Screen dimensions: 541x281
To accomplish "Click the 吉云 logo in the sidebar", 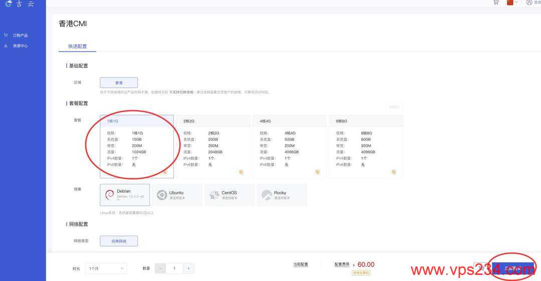I will point(20,4).
